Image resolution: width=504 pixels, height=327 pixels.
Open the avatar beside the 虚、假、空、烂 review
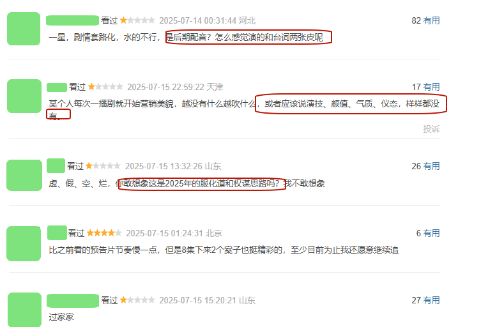(x=24, y=175)
